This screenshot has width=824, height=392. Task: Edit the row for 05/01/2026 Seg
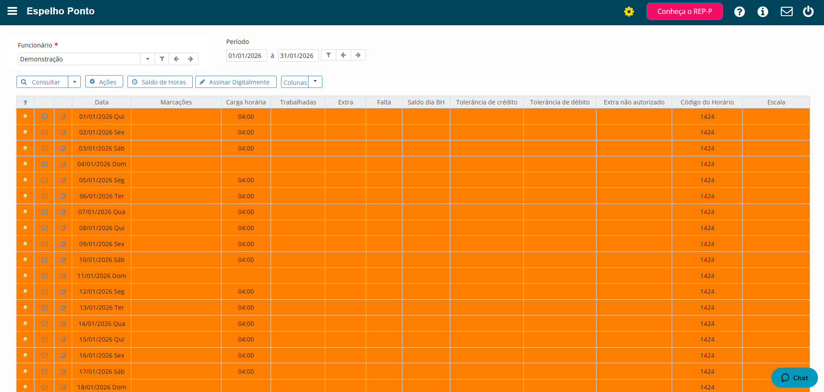tap(63, 180)
